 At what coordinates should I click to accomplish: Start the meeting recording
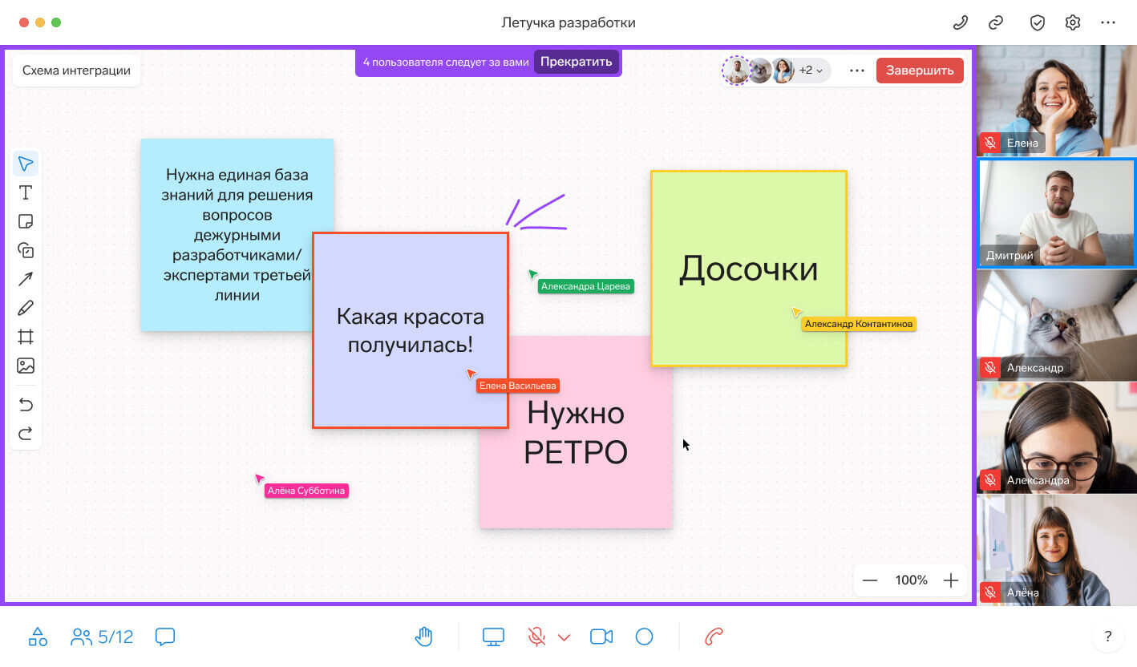644,637
